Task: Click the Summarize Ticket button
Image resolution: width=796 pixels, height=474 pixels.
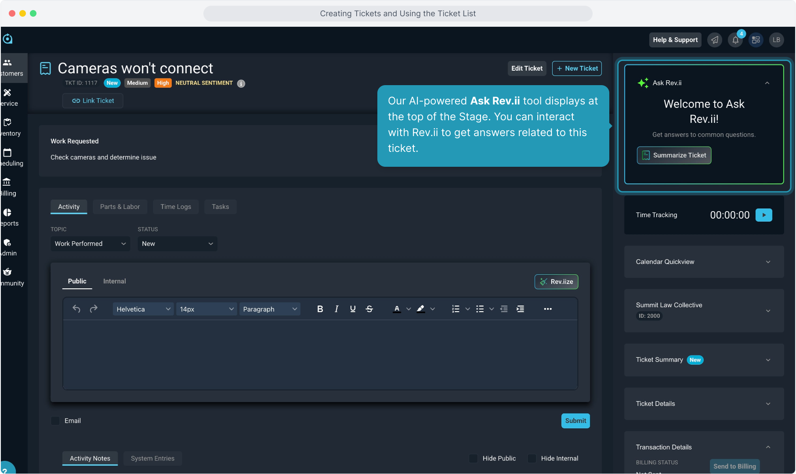Action: [x=674, y=155]
